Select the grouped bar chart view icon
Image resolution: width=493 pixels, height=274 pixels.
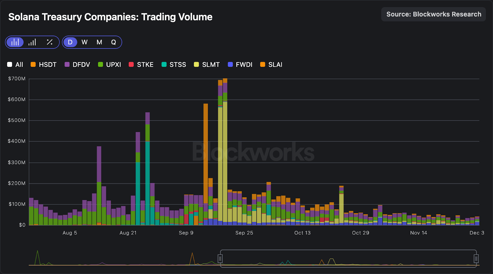[x=15, y=42]
